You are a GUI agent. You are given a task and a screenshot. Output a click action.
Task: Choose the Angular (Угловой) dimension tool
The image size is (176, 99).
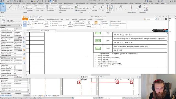tap(23, 7)
